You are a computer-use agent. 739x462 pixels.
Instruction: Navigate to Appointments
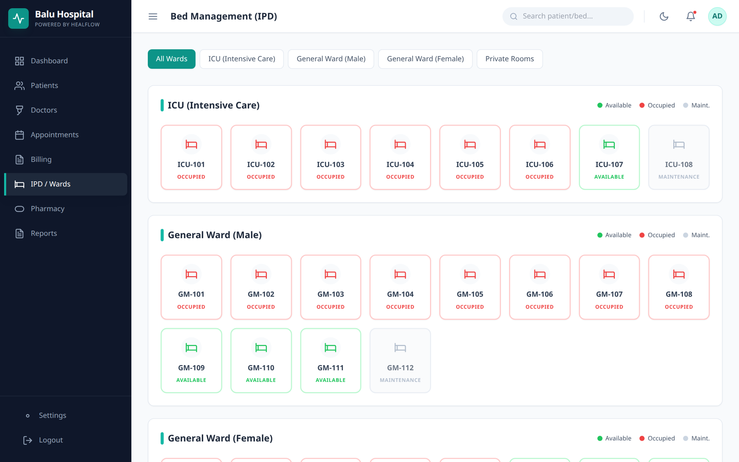66,135
